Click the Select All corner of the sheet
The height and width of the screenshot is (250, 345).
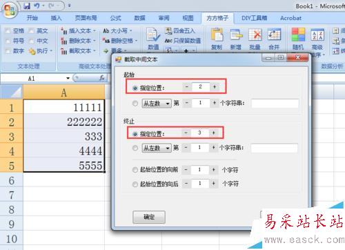(x=12, y=92)
